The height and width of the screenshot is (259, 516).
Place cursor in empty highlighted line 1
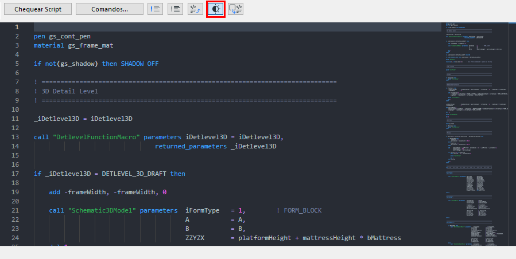tap(237, 27)
